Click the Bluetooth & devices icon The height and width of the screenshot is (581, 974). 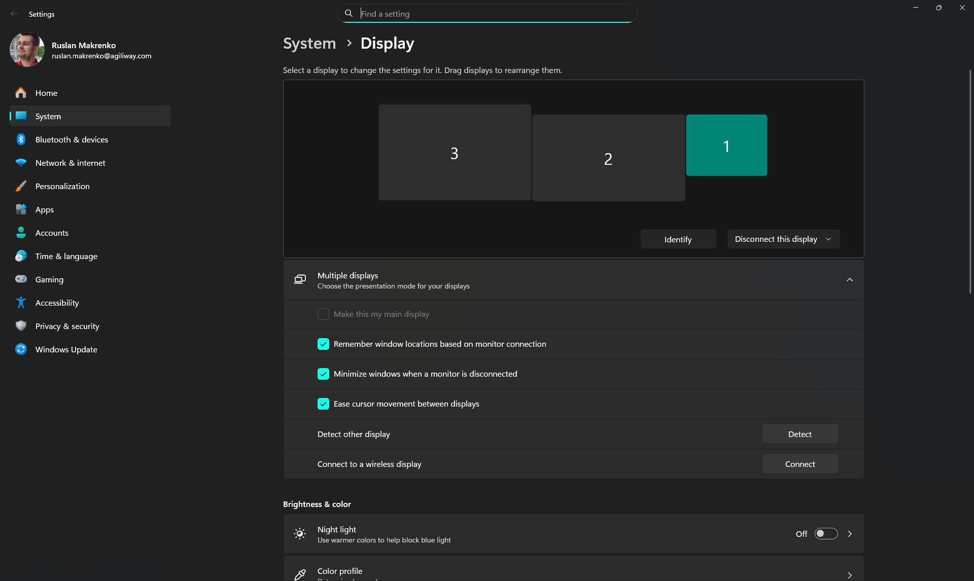(21, 139)
